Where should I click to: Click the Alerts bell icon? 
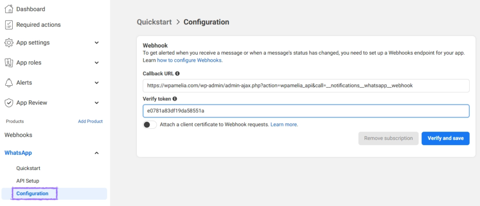pyautogui.click(x=8, y=83)
